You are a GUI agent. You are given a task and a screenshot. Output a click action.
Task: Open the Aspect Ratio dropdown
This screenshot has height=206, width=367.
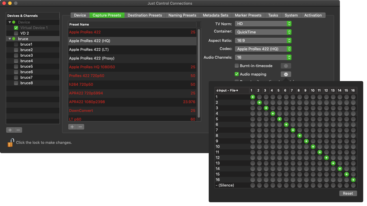[263, 40]
